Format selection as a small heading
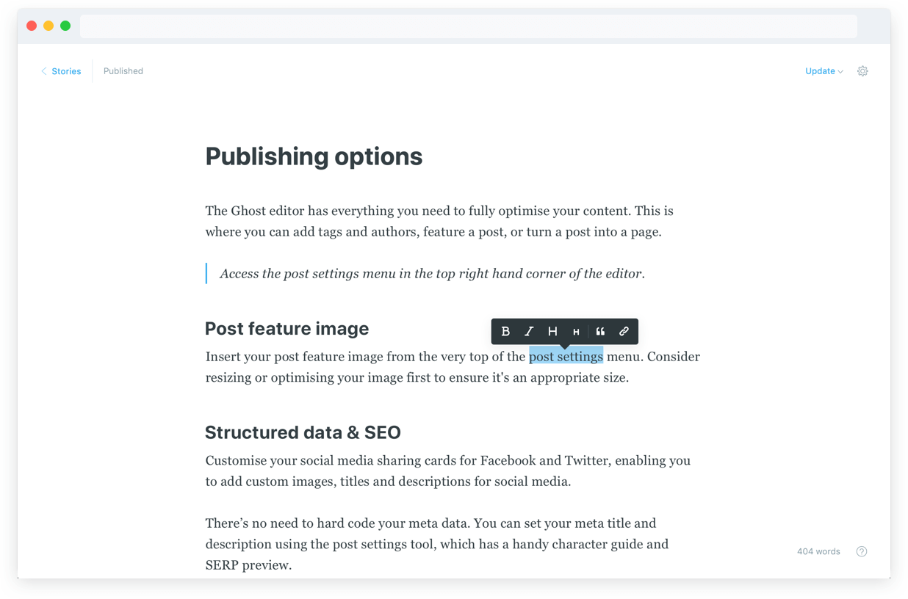Screen dimensions: 908x599 coord(577,331)
